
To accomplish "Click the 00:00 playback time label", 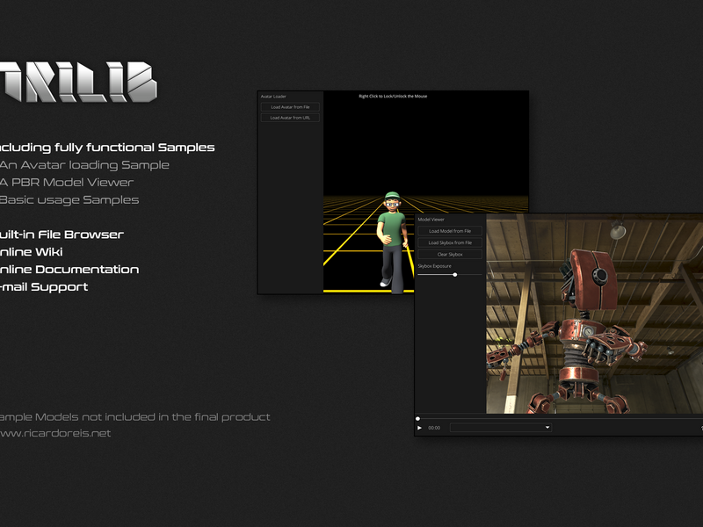I will click(x=434, y=428).
